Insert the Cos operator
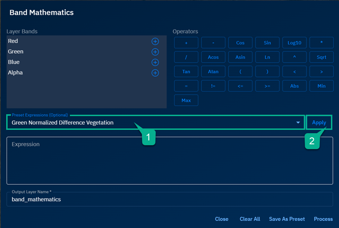The image size is (339, 228). click(x=240, y=43)
